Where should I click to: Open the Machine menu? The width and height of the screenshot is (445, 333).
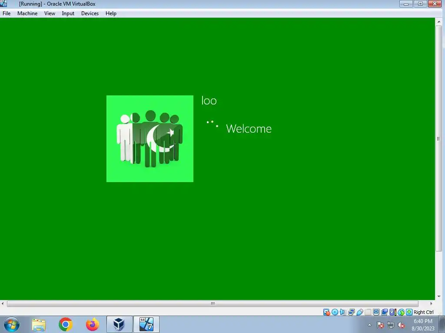27,13
